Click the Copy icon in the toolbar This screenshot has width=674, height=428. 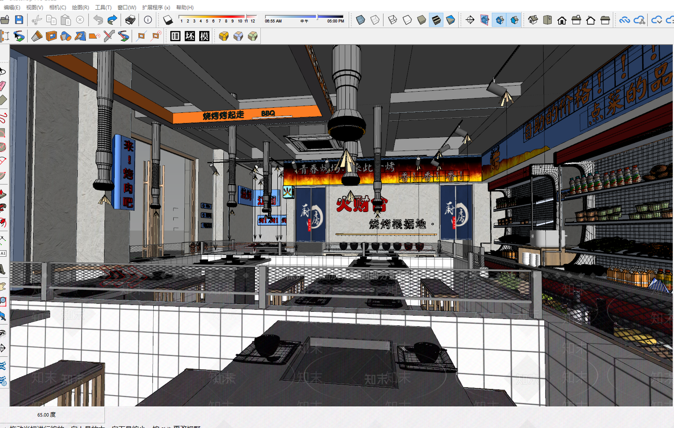click(51, 20)
